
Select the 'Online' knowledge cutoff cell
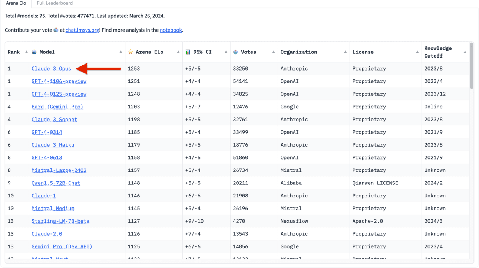(x=433, y=107)
